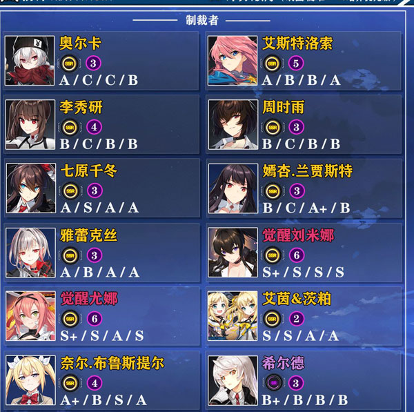Select the 艾斯特洛索 portrait thumbnail

click(233, 61)
